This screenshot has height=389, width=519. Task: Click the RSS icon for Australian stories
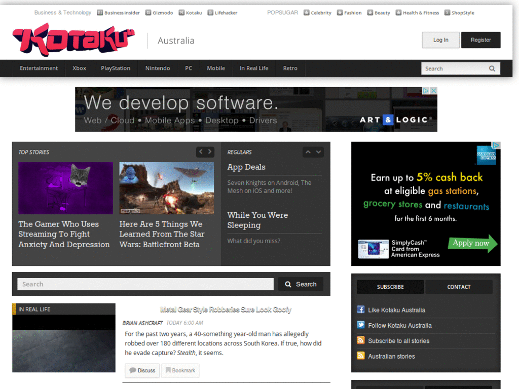(x=361, y=356)
